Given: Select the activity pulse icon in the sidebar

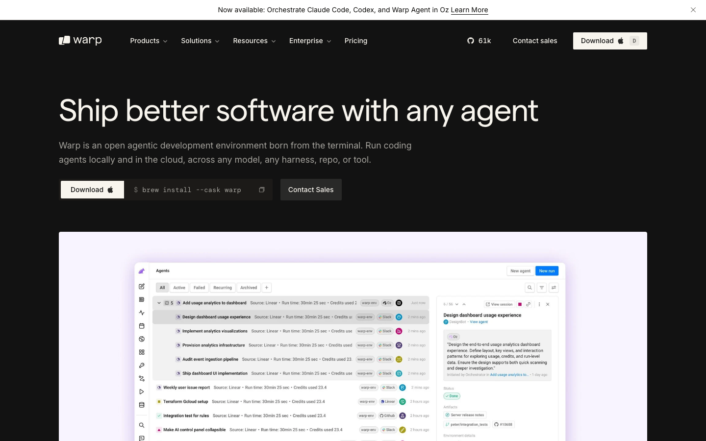Looking at the screenshot, I should pos(142,313).
